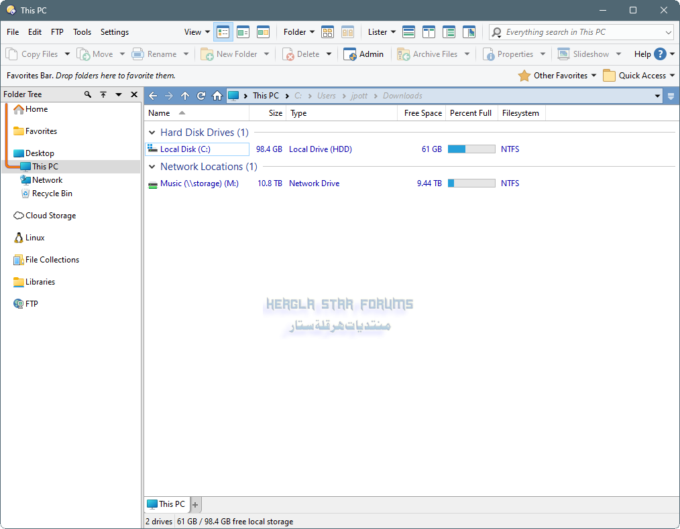The image size is (680, 529).
Task: Click the Admin mode toolbar icon
Action: pyautogui.click(x=350, y=54)
